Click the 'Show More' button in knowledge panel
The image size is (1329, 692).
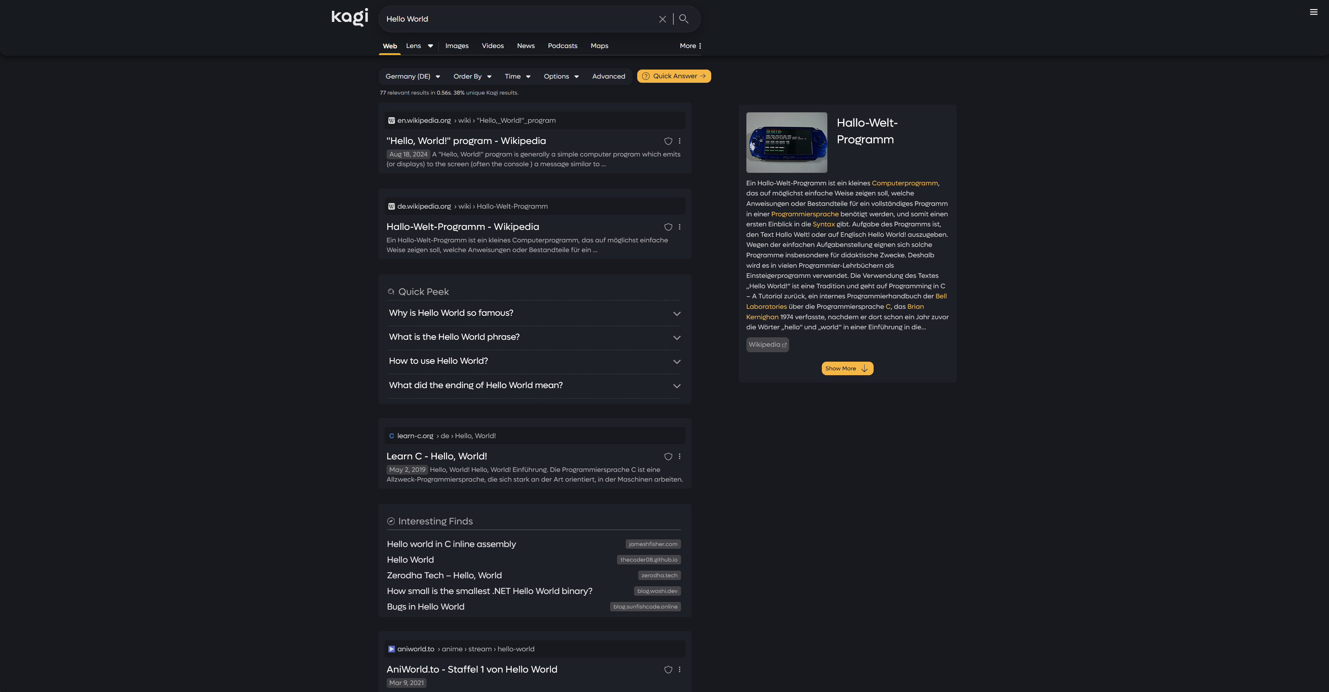[845, 368]
